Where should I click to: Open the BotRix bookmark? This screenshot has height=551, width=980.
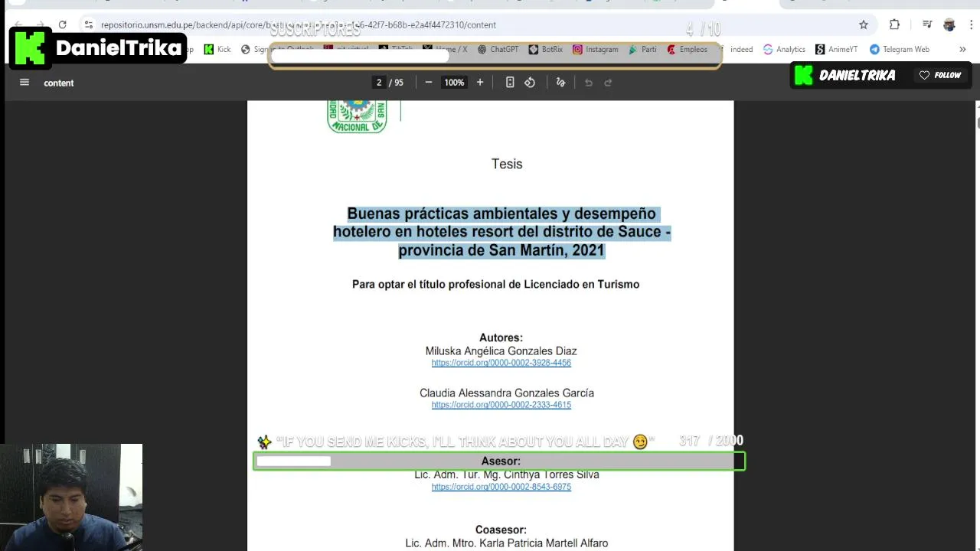point(546,49)
